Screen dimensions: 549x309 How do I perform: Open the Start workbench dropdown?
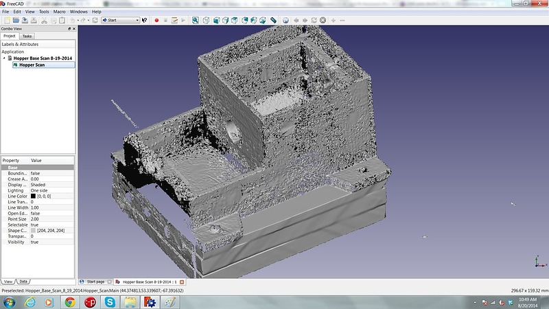click(121, 21)
